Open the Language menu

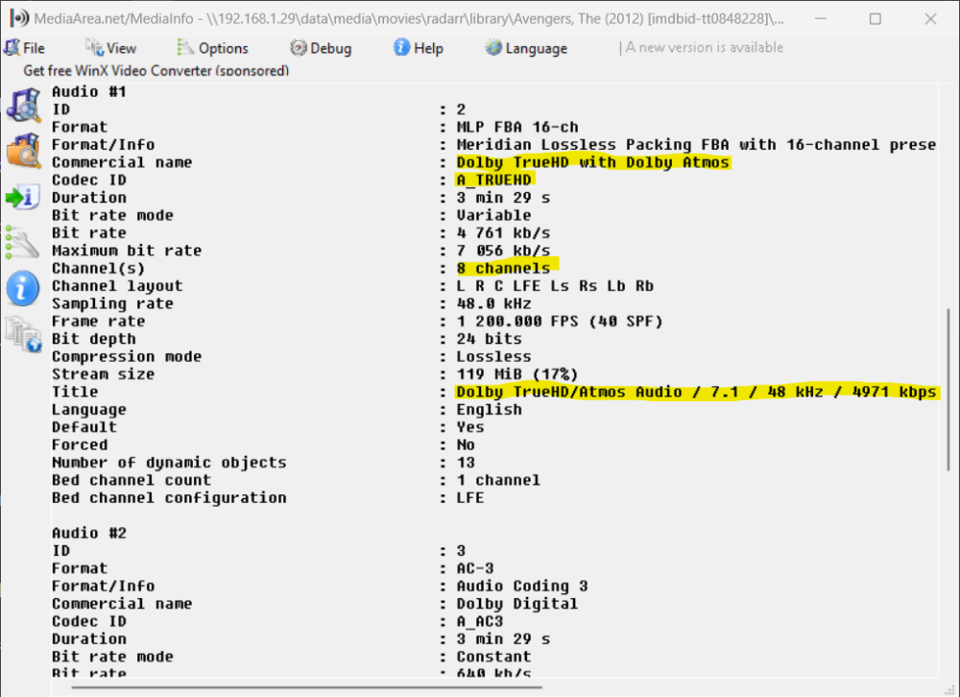tap(526, 48)
